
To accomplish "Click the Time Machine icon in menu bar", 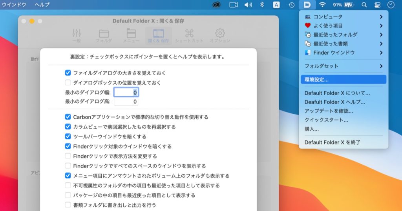I will (292, 5).
